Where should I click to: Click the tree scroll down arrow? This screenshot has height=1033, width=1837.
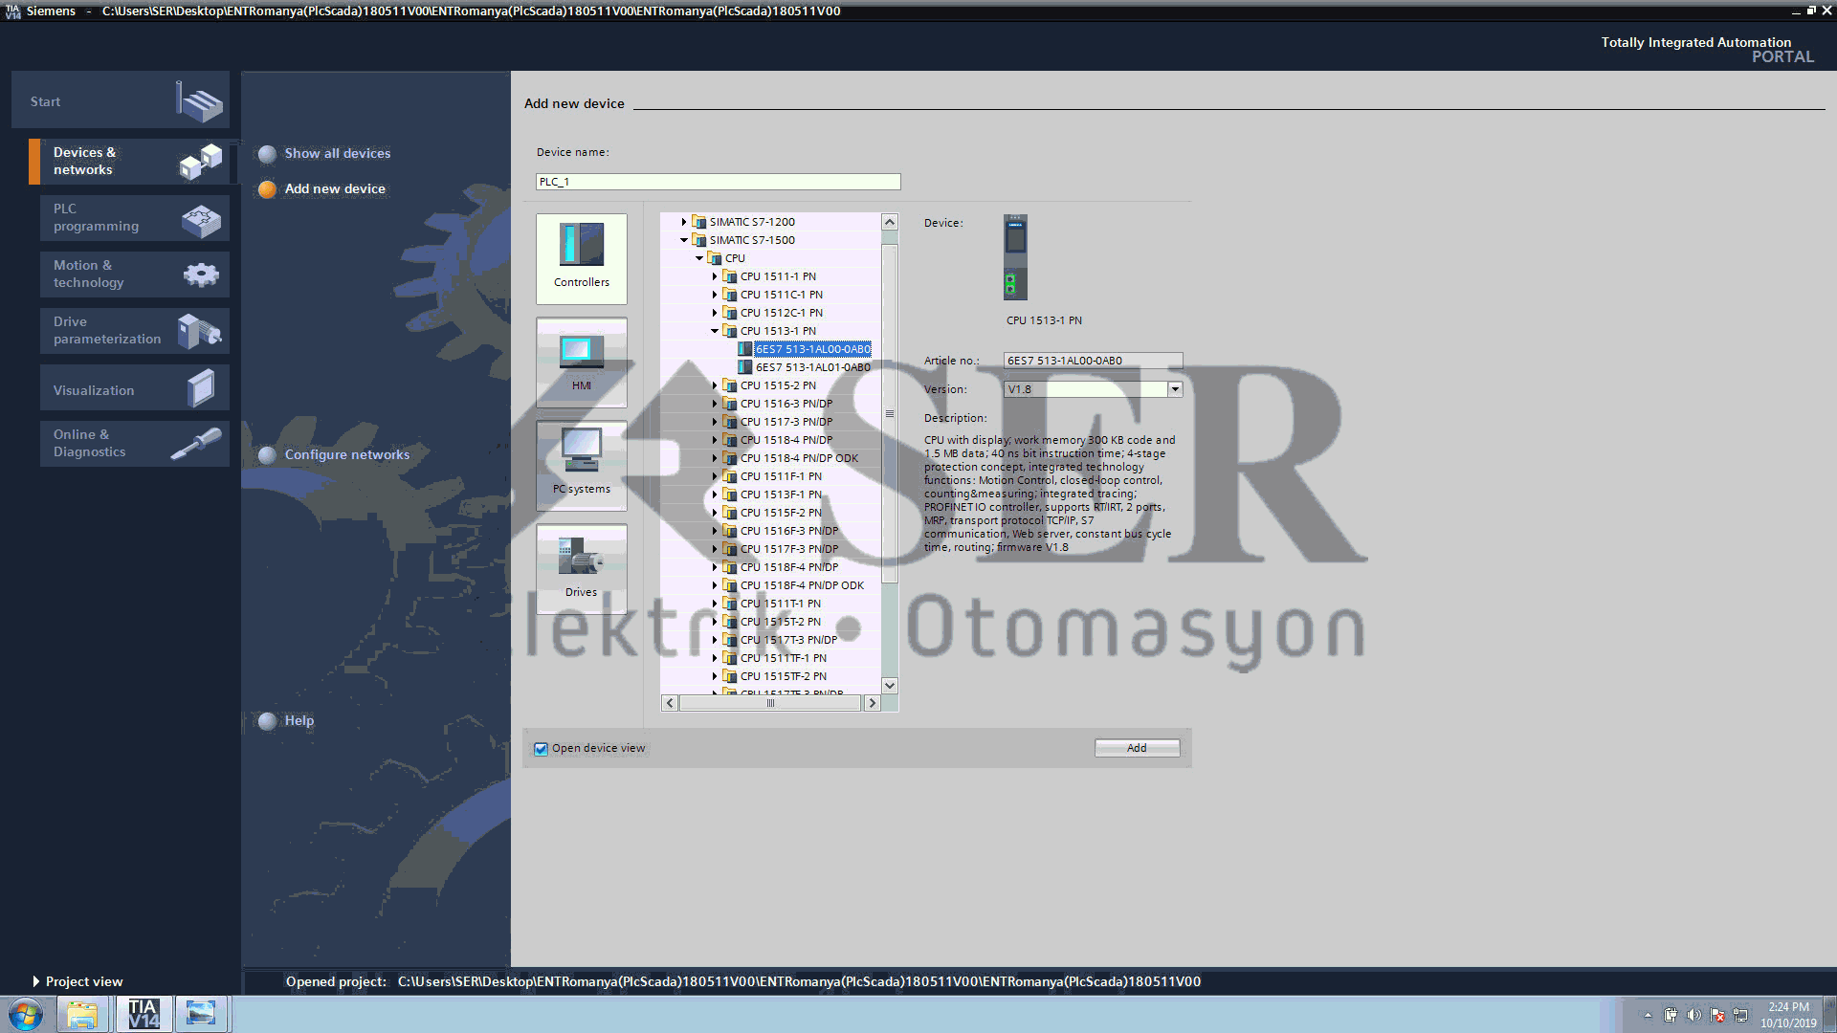tap(890, 685)
